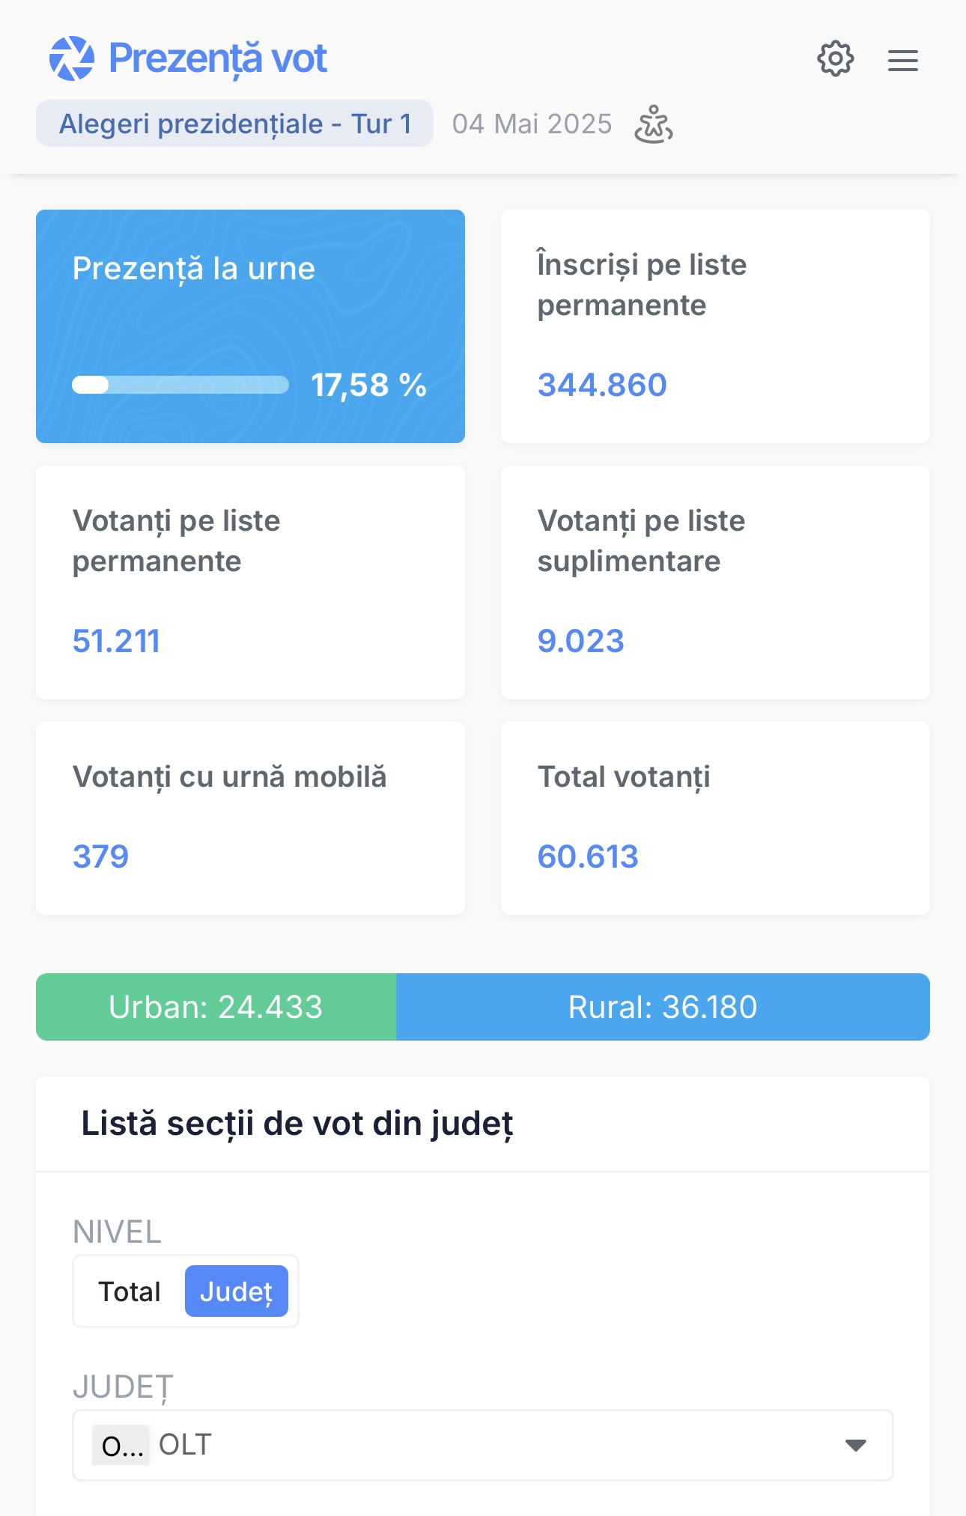Click the Total votanți card

click(x=715, y=818)
